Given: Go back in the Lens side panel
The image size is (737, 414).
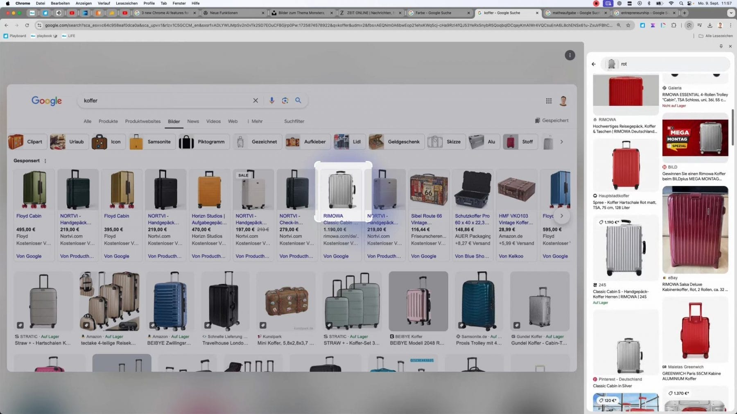Looking at the screenshot, I should [594, 64].
